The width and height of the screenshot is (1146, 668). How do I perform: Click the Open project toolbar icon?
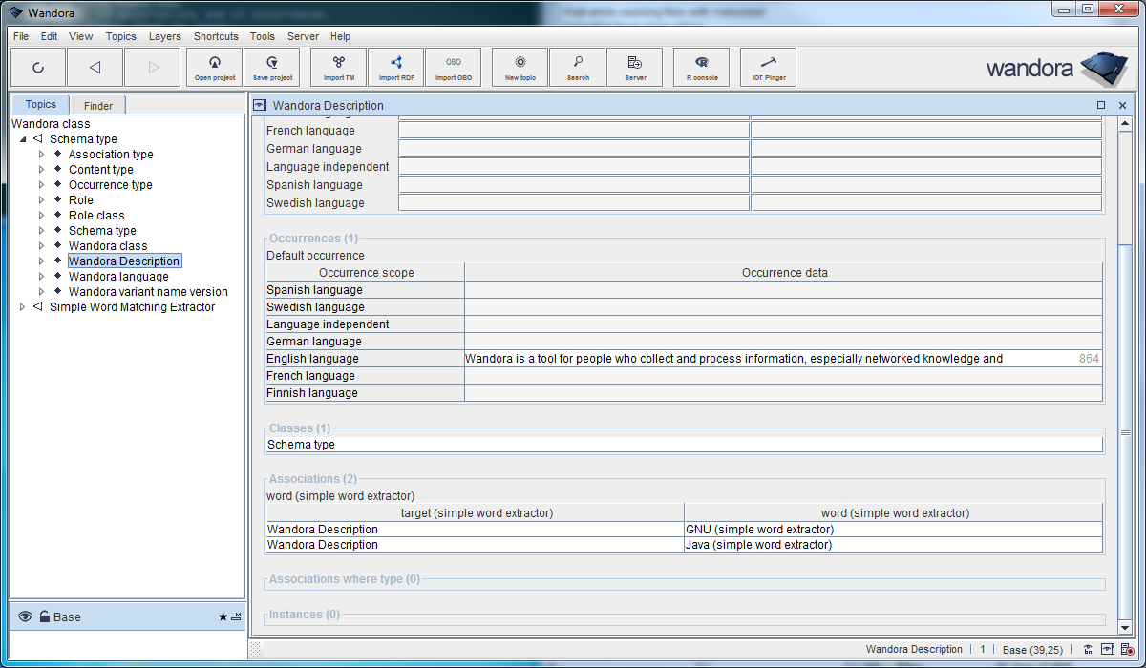pyautogui.click(x=215, y=68)
